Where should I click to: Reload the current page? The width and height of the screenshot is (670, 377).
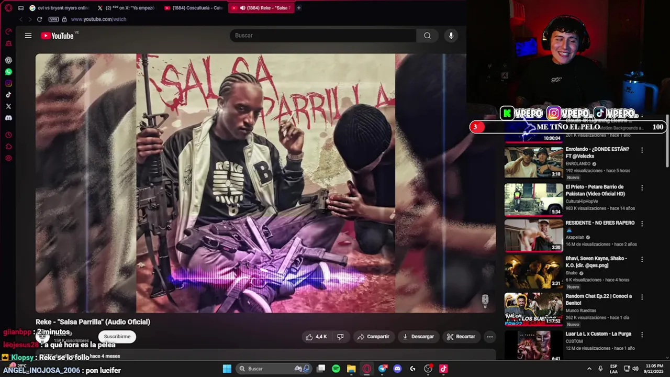tap(39, 19)
